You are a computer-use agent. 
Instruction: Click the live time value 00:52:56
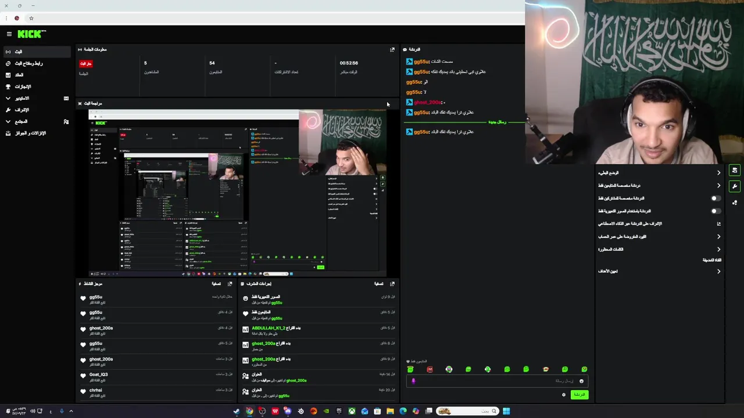[349, 63]
